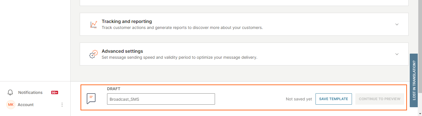This screenshot has height=116, width=422.
Task: Click the 99+ notifications badge
Action: 55,92
